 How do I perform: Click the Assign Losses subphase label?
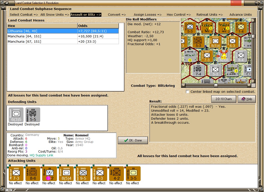(148, 15)
